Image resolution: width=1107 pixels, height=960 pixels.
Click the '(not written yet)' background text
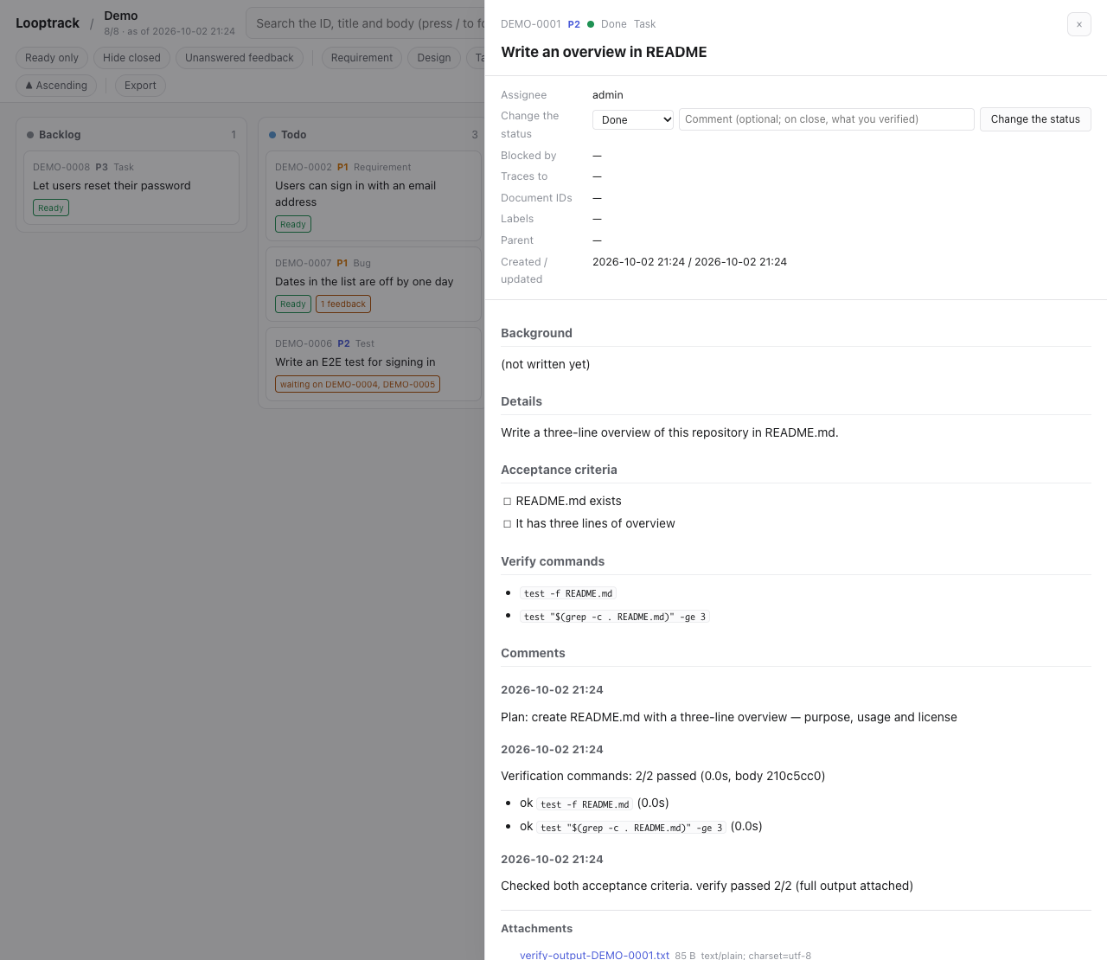(x=546, y=365)
